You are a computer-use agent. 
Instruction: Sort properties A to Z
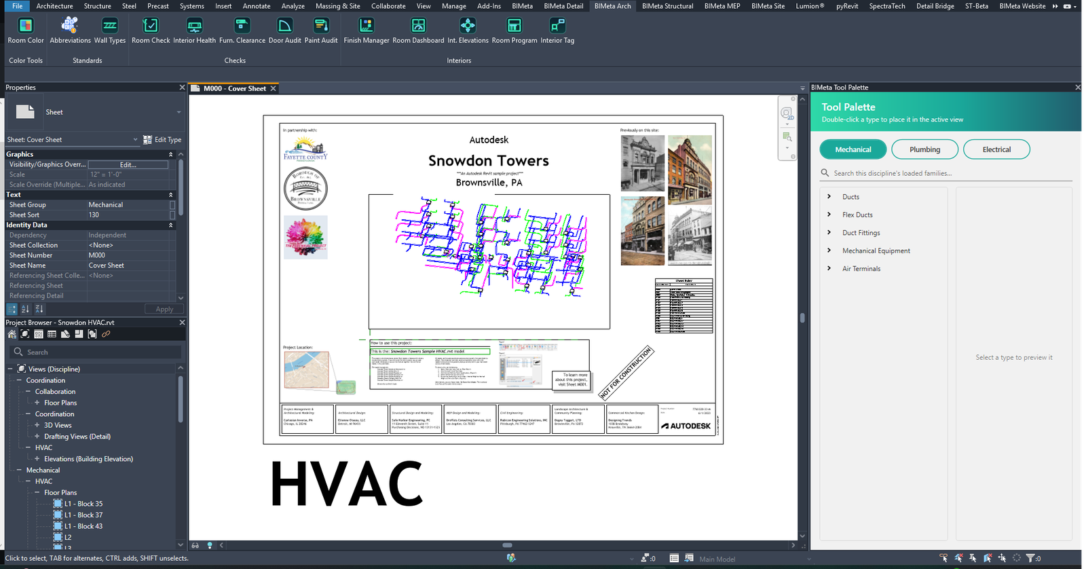(25, 309)
